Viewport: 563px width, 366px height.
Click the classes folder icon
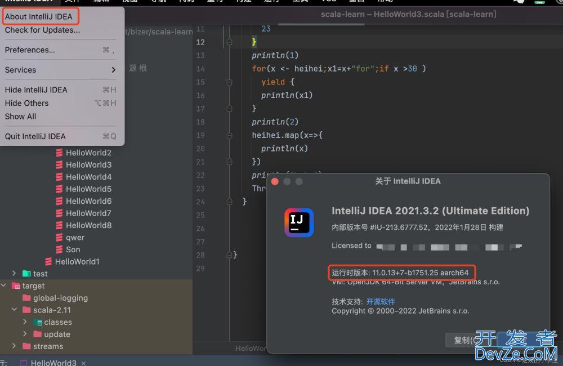point(38,322)
